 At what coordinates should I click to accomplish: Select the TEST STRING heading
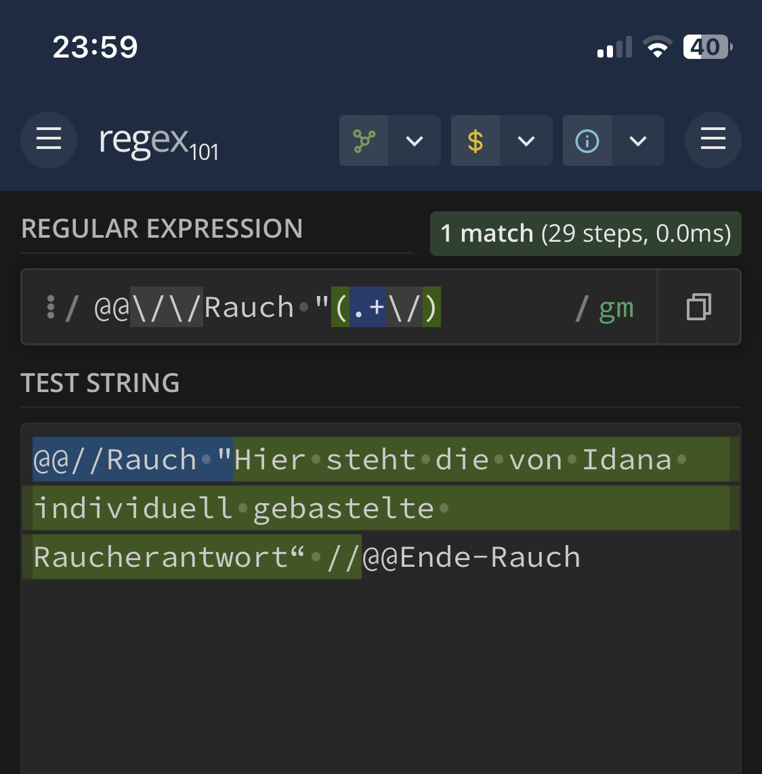(100, 383)
